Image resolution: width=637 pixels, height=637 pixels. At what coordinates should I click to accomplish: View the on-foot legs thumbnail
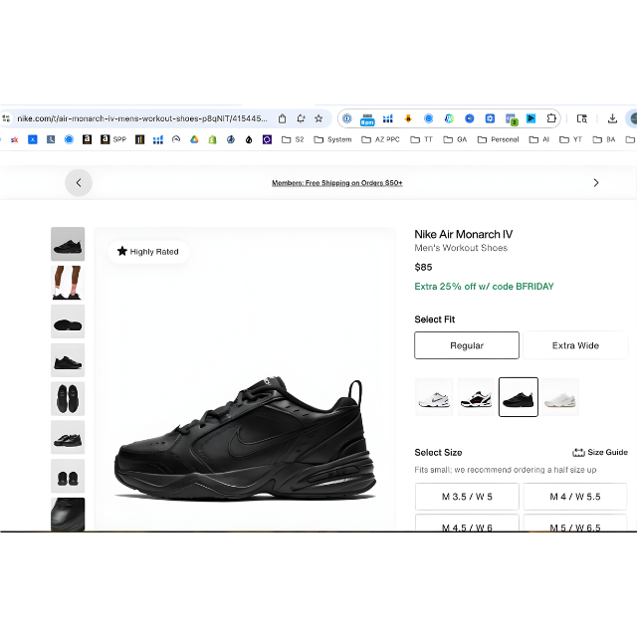point(68,283)
